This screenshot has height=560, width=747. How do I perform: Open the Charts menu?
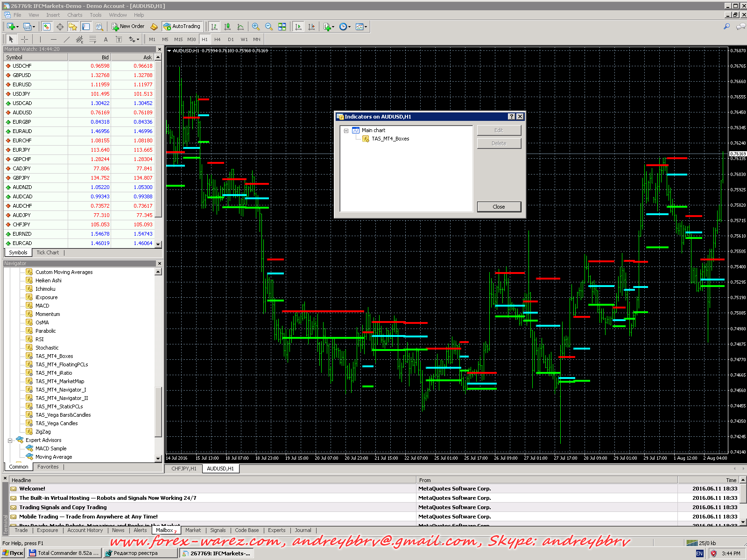(x=75, y=15)
